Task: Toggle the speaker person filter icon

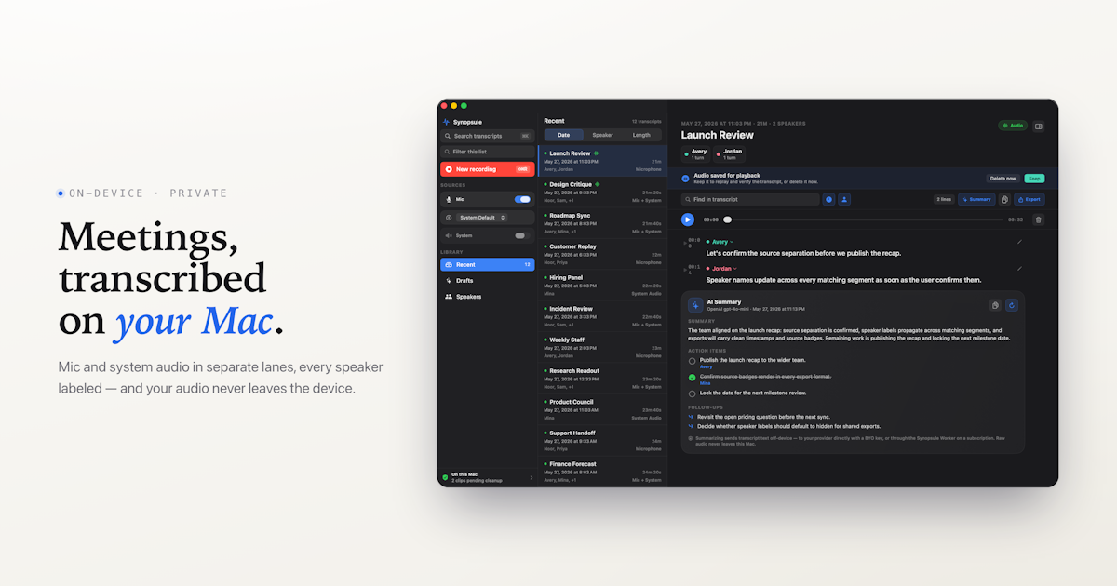Action: 844,199
